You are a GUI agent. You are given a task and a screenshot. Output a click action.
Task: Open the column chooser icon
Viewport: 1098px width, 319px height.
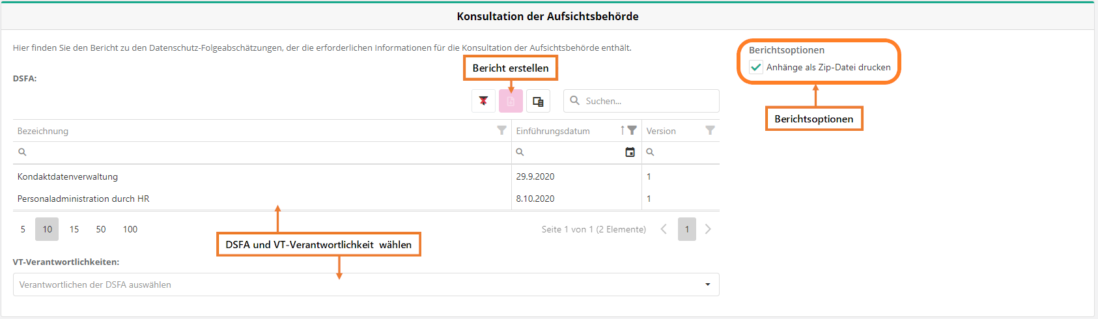[538, 101]
